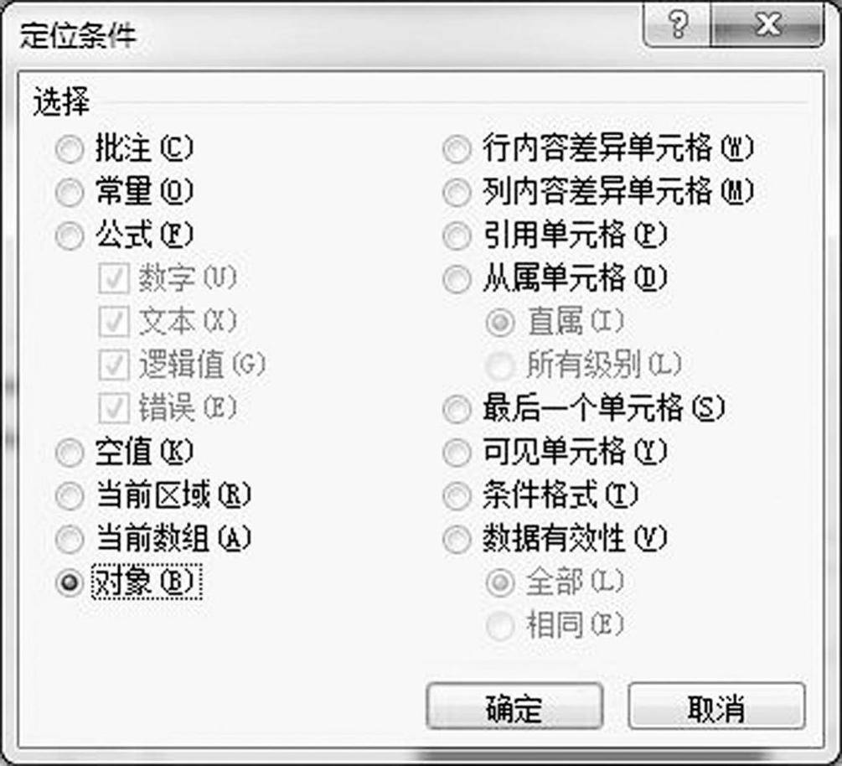
Task: Click the 取消 button
Action: point(716,708)
